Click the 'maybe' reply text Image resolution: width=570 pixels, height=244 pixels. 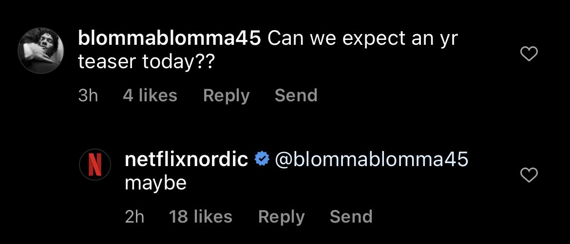click(155, 184)
